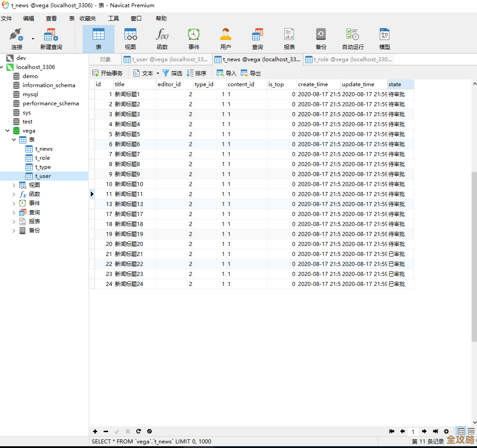Viewport: 477px width, 448px height.
Task: Expand the 视图 node in sidebar
Action: click(x=14, y=185)
